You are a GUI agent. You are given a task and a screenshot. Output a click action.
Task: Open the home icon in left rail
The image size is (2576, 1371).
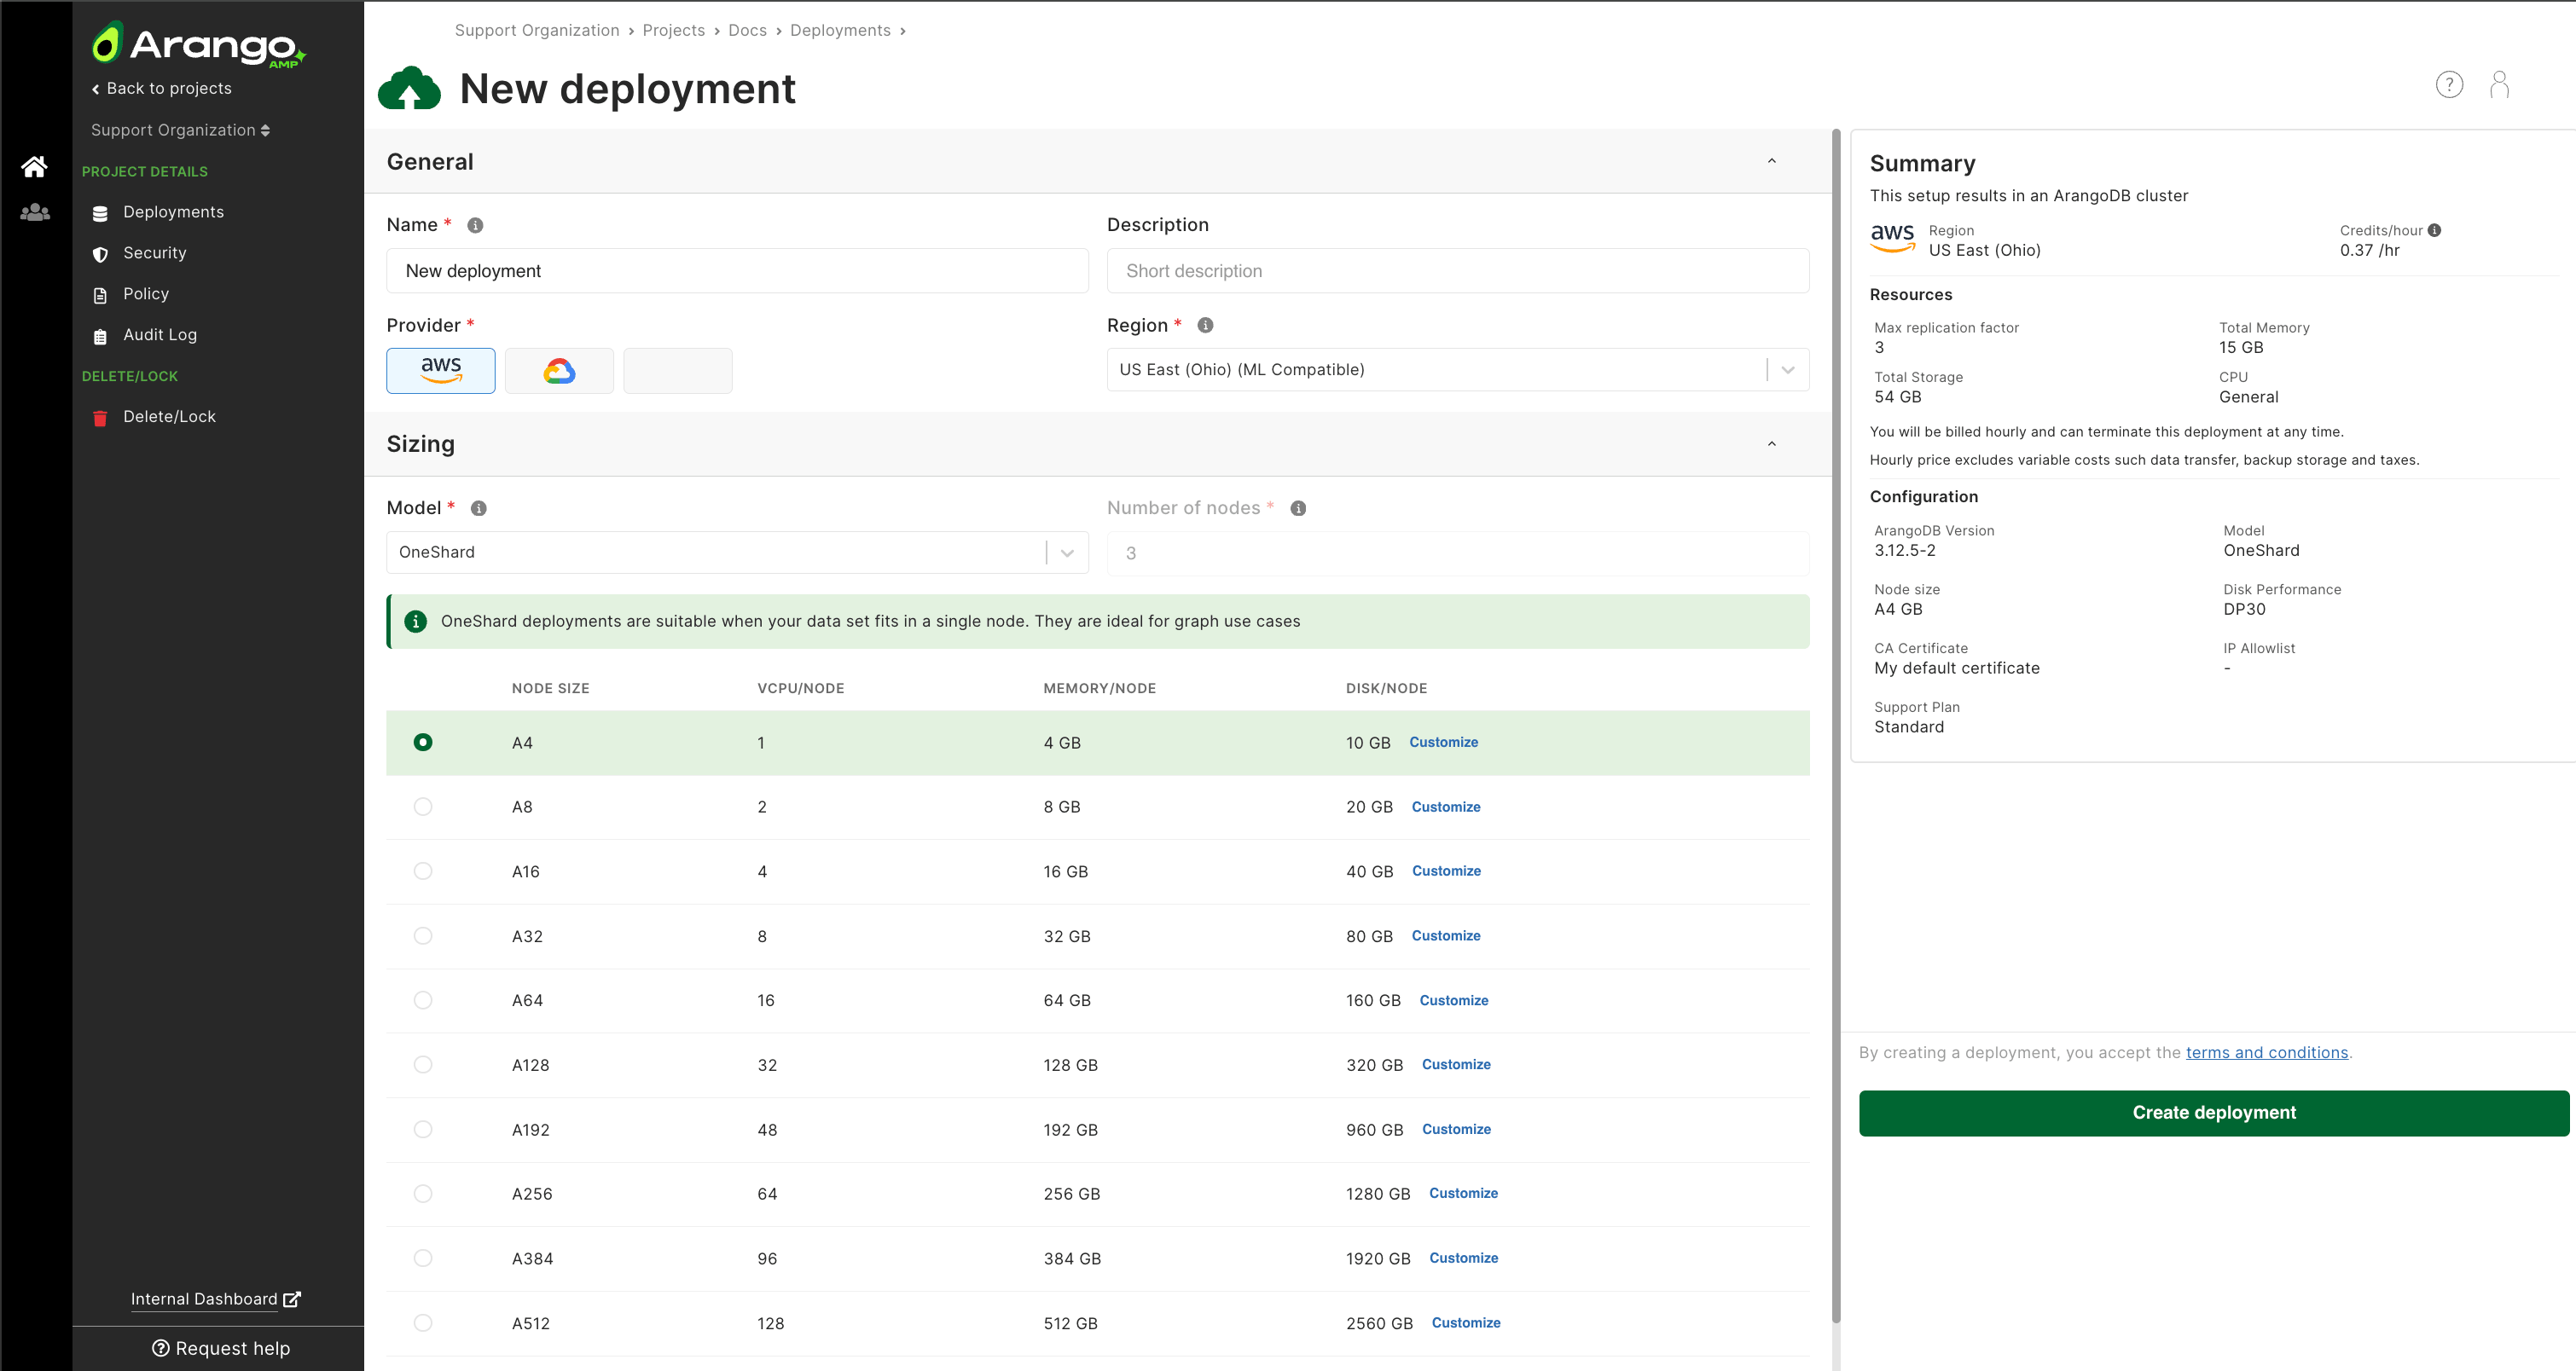pyautogui.click(x=35, y=167)
